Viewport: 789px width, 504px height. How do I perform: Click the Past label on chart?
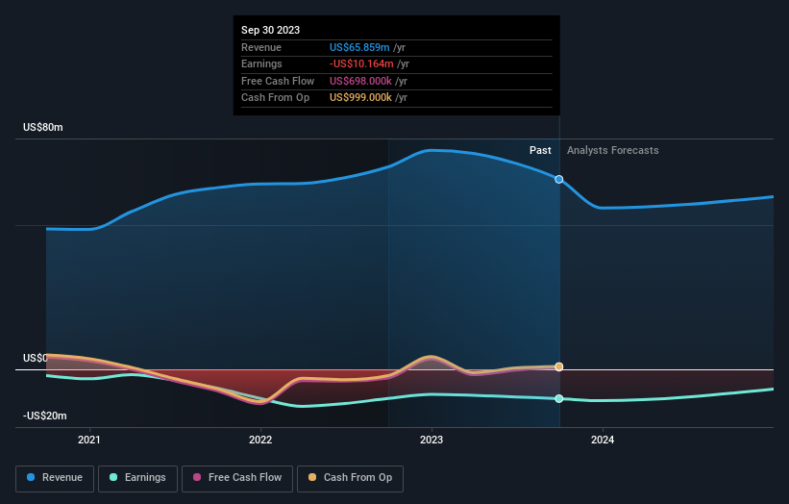tap(540, 151)
